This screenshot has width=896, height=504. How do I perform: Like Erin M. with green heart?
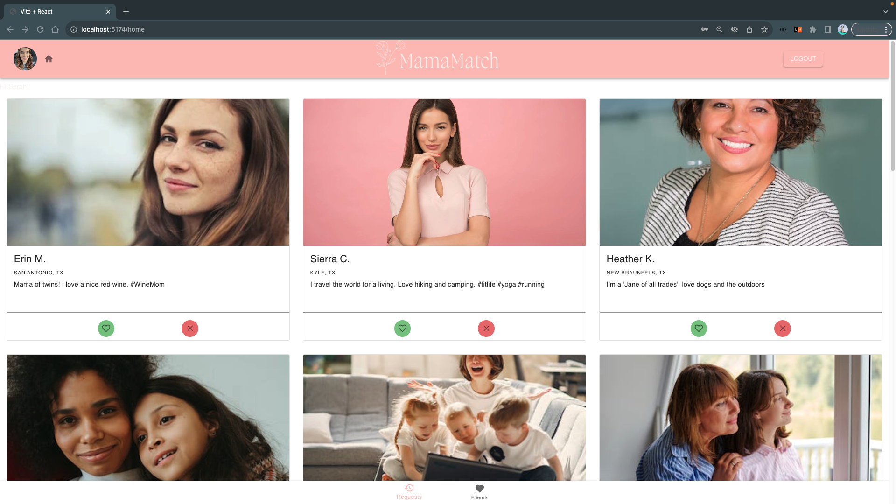(x=106, y=329)
